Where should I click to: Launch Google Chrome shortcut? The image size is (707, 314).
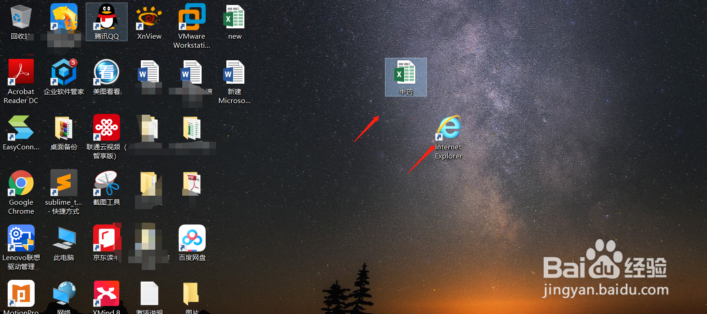[21, 192]
